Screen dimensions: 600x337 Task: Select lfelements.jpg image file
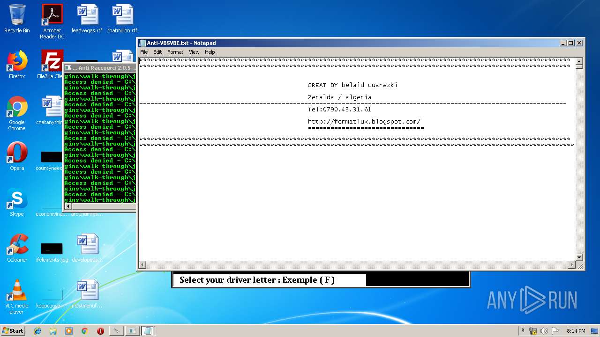[52, 252]
